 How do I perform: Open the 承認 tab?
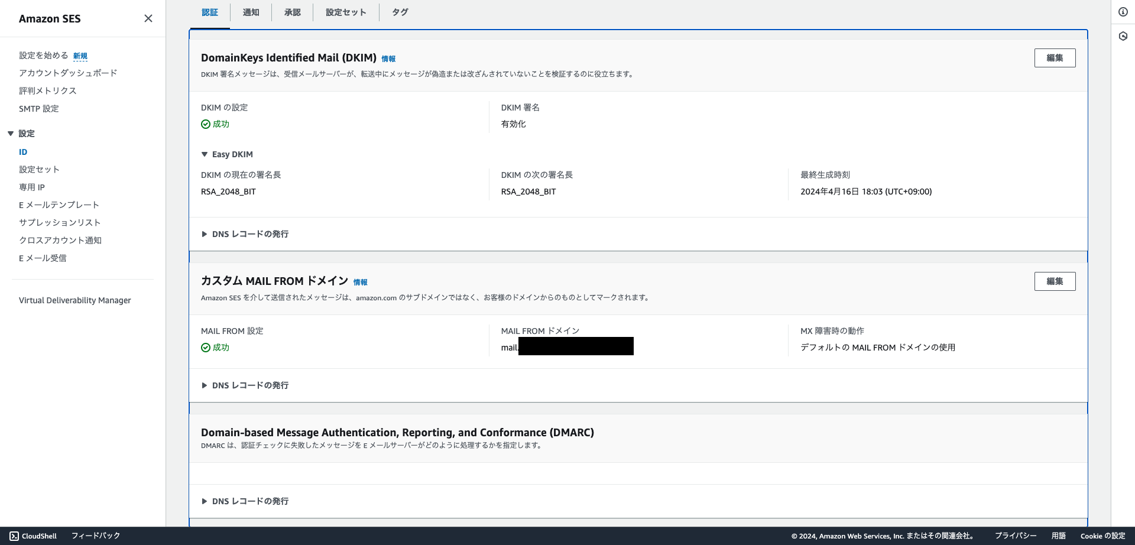(293, 12)
